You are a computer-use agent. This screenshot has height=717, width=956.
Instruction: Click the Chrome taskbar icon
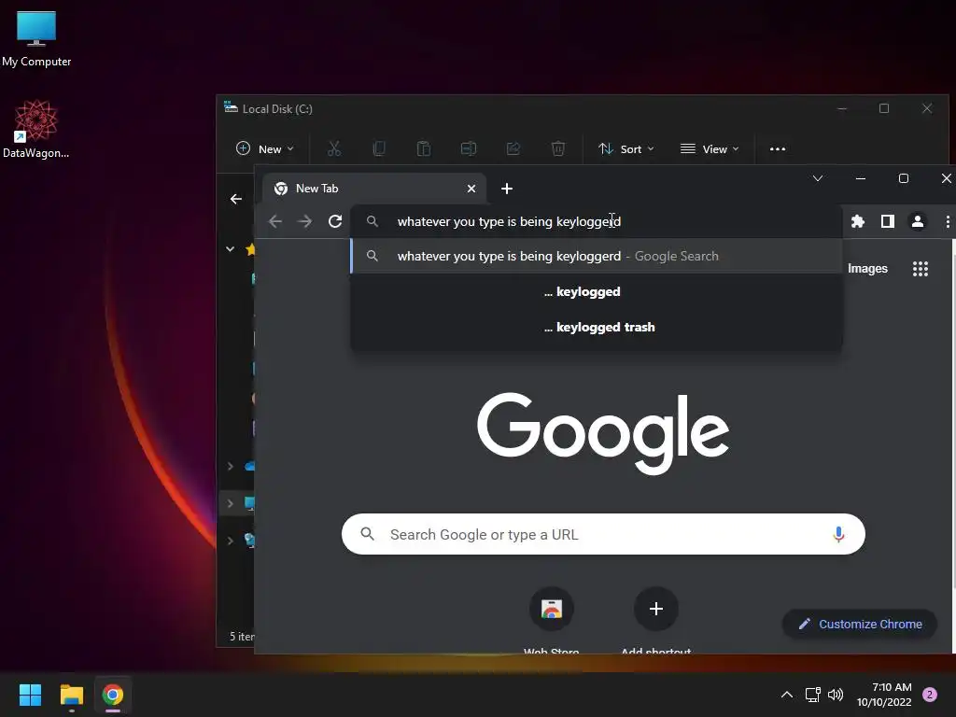coord(113,695)
